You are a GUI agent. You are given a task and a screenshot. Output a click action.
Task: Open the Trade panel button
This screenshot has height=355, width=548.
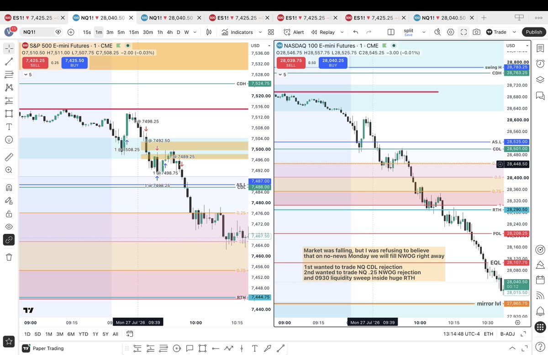point(496,32)
